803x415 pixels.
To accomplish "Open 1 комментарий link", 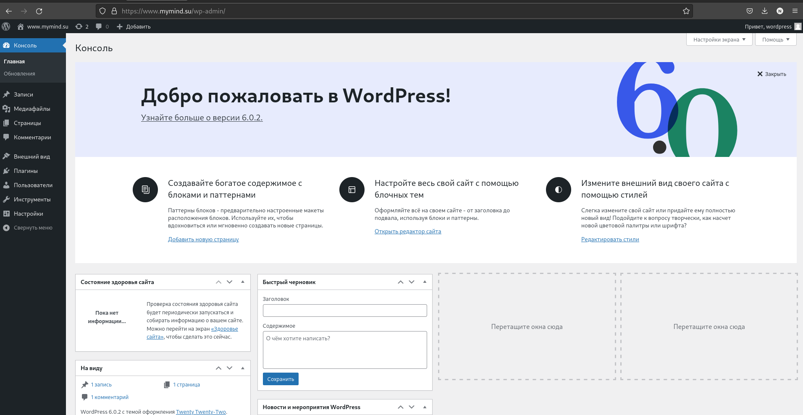I will pos(110,397).
